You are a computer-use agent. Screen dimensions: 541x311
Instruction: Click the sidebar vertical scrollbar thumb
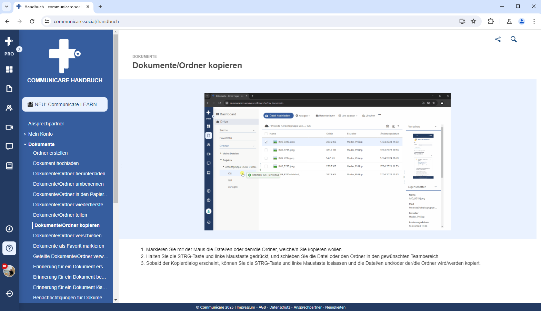click(116, 118)
